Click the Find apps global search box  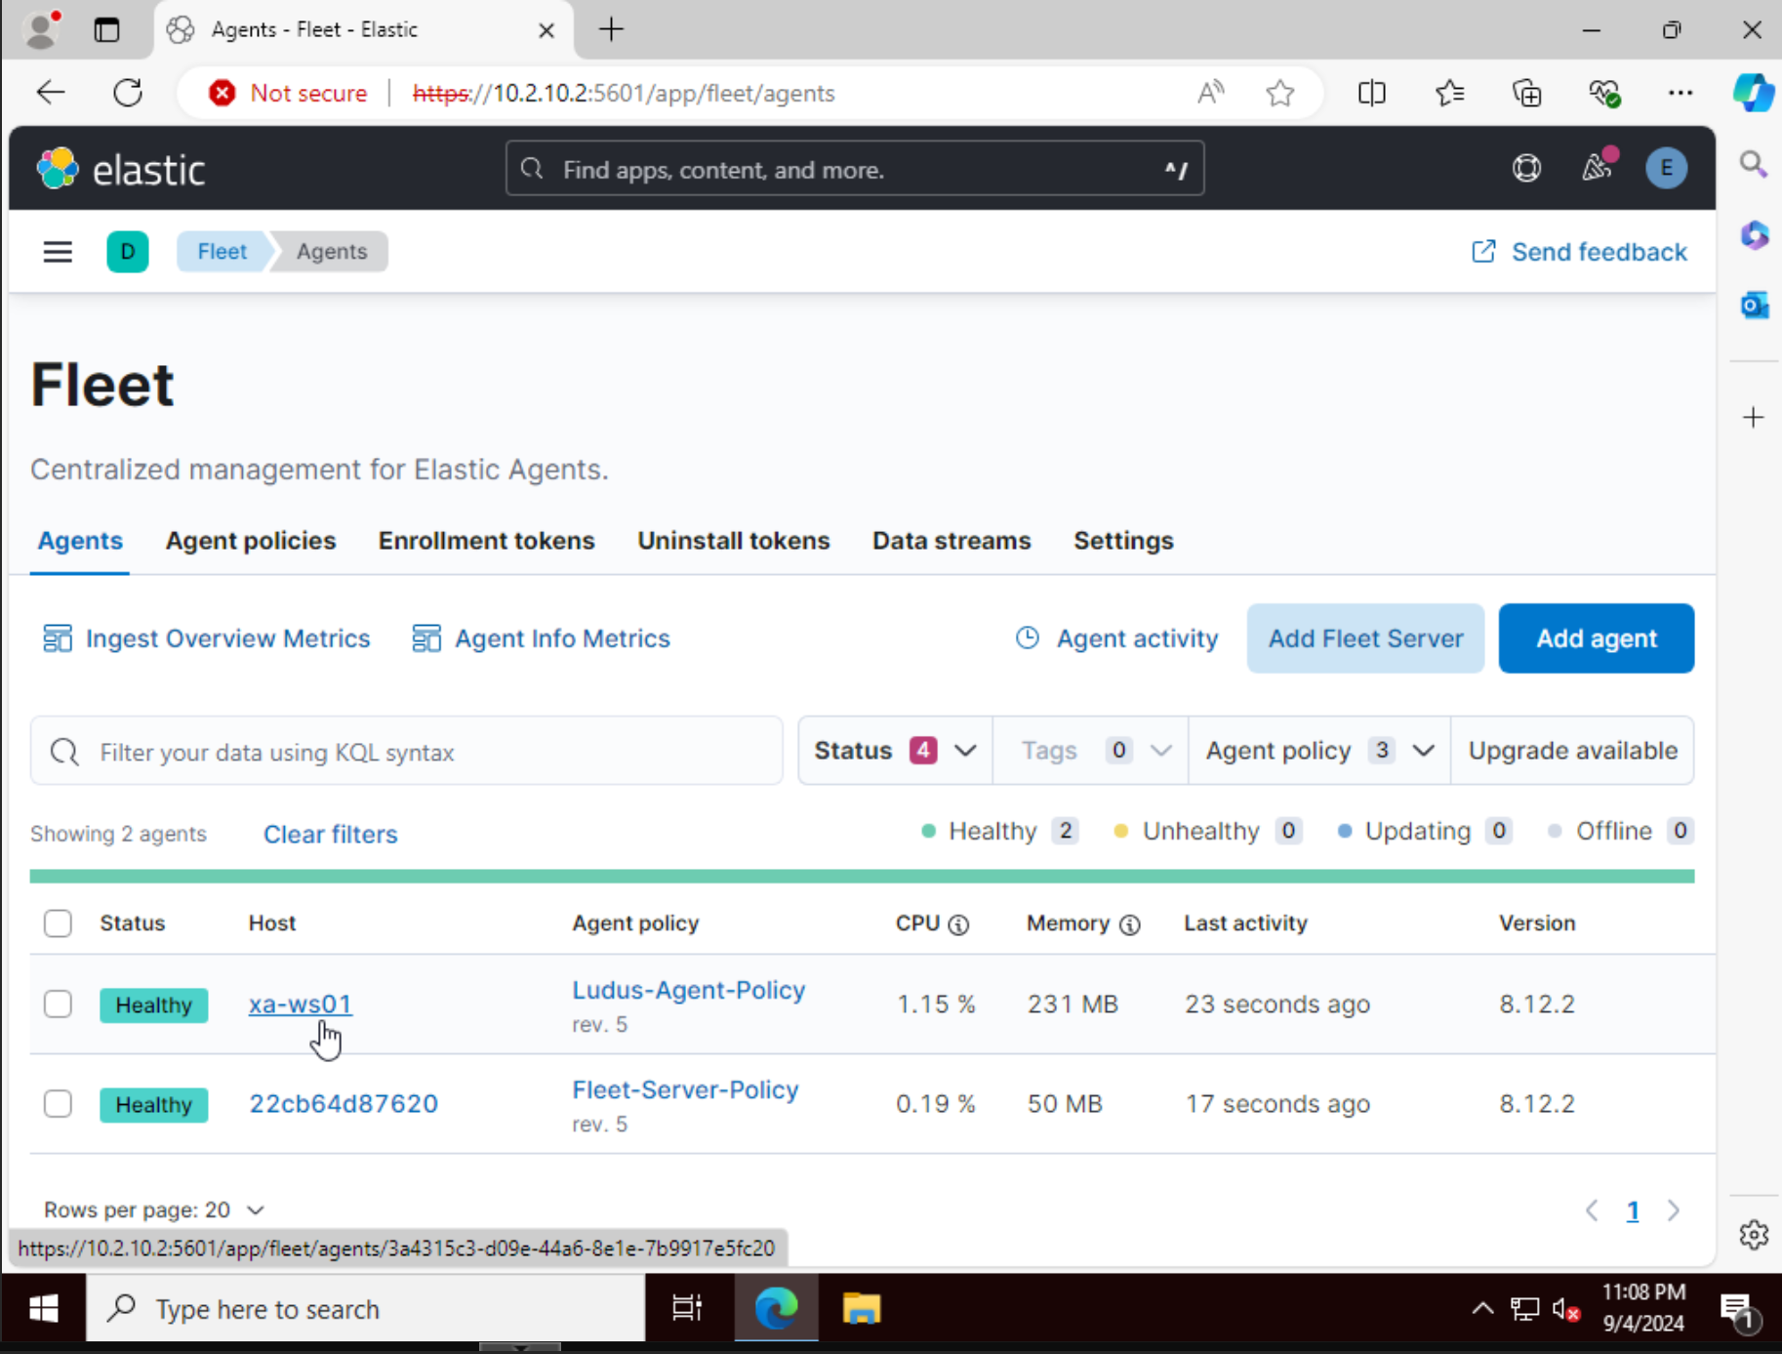[x=855, y=169]
